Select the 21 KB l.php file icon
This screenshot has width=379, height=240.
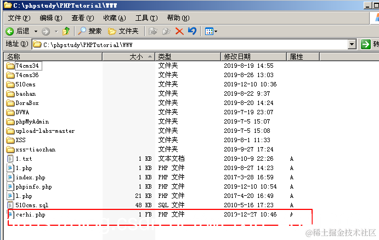[x=10, y=196]
